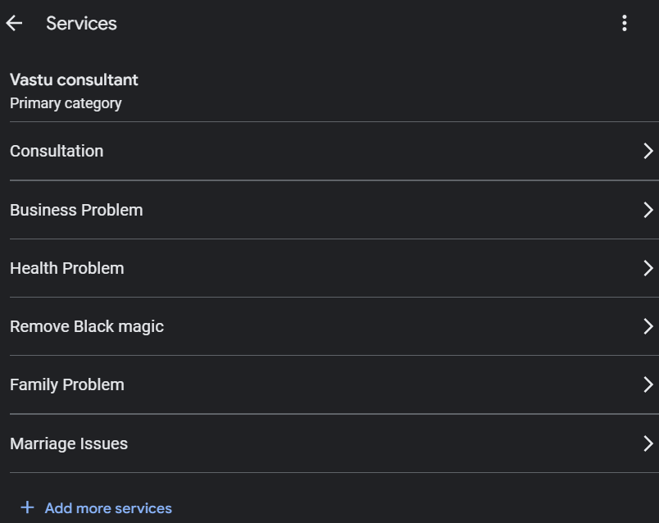Open the three-dot overflow menu
This screenshot has width=659, height=523.
625,23
